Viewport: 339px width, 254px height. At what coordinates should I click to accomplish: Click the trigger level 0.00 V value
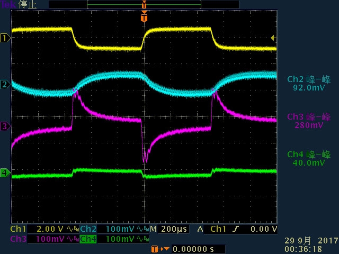click(x=264, y=229)
